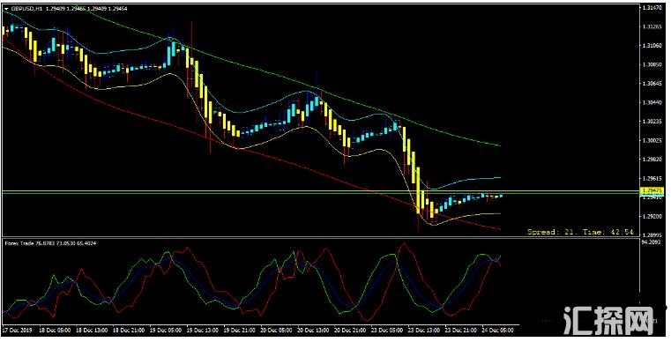The width and height of the screenshot is (671, 342).
Task: Click the 18 Dec 05:00 time axis label
Action: (x=55, y=331)
